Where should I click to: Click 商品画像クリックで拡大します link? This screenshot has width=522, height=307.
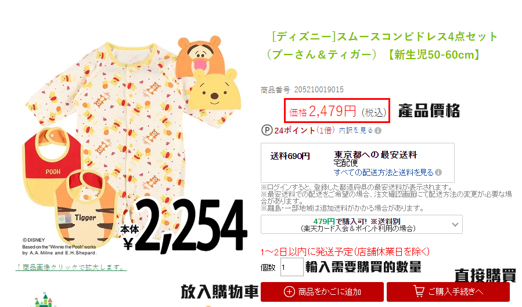71,267
